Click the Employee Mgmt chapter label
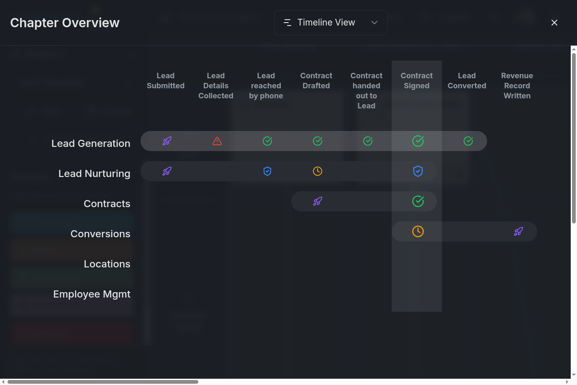Image resolution: width=577 pixels, height=385 pixels. (92, 294)
